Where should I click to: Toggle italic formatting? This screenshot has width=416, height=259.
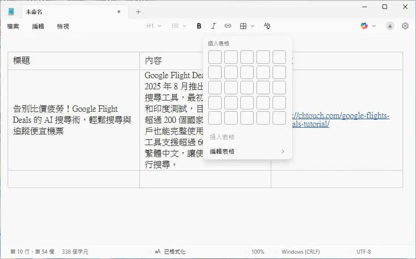[213, 26]
